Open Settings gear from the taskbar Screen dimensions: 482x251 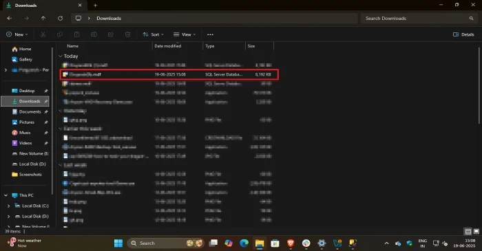tap(322, 243)
